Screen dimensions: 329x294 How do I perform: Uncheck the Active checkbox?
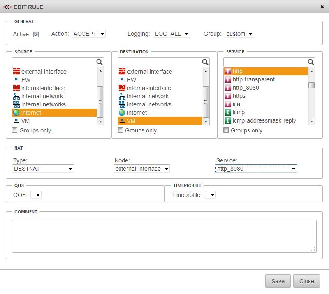point(36,34)
